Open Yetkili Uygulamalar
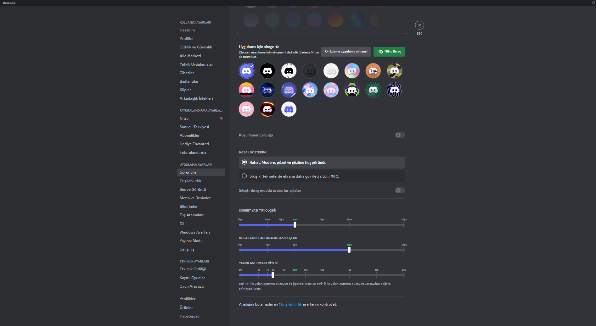This screenshot has height=326, width=596. point(201,64)
